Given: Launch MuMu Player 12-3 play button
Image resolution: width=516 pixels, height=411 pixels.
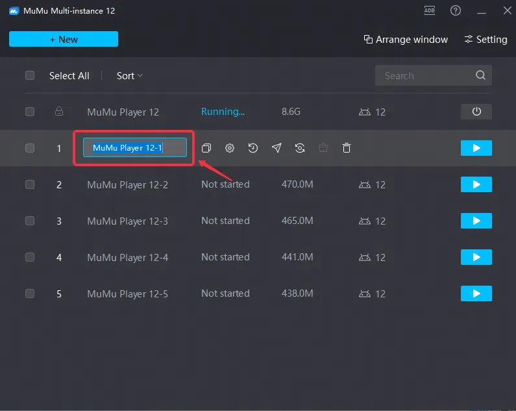Looking at the screenshot, I should tap(476, 221).
